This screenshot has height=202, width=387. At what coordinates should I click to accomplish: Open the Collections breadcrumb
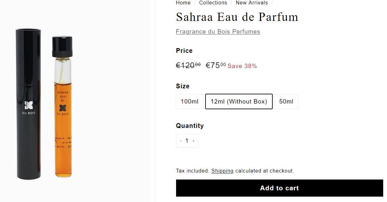(213, 3)
